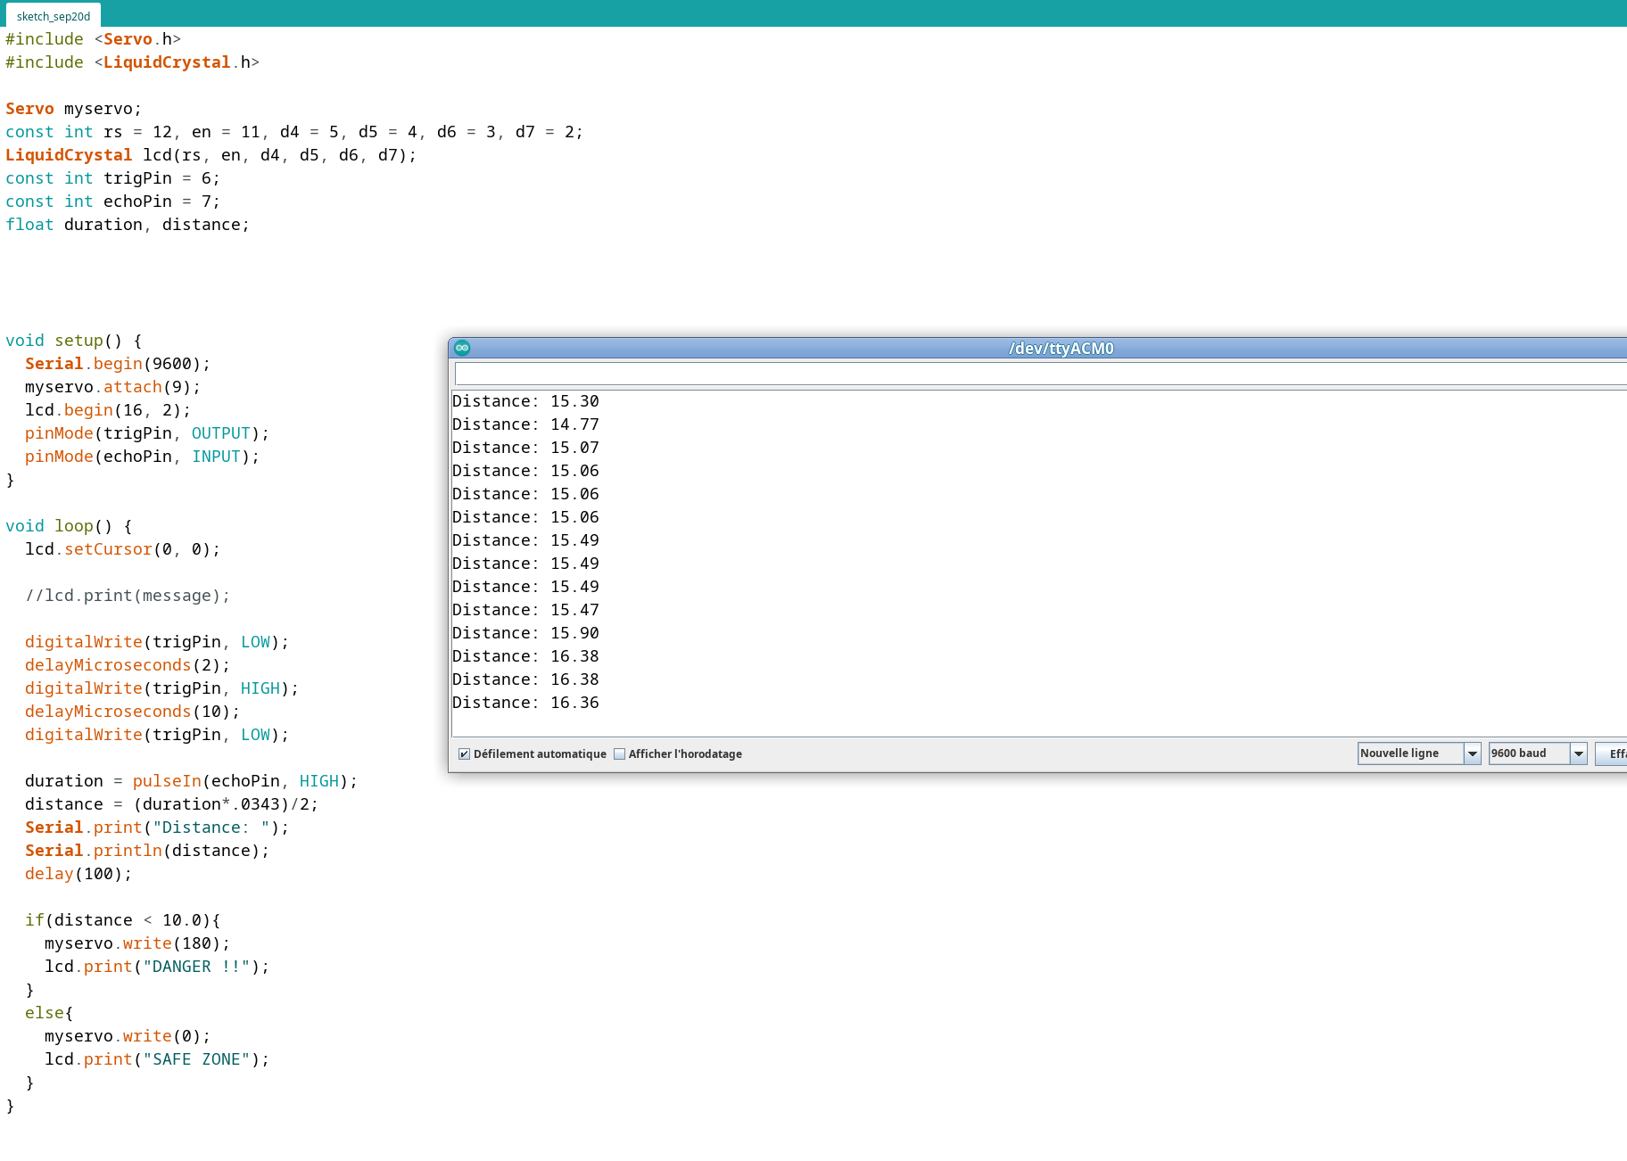Click the 'Serial.print("Distance: ");' line
The width and height of the screenshot is (1627, 1161).
[x=157, y=828]
